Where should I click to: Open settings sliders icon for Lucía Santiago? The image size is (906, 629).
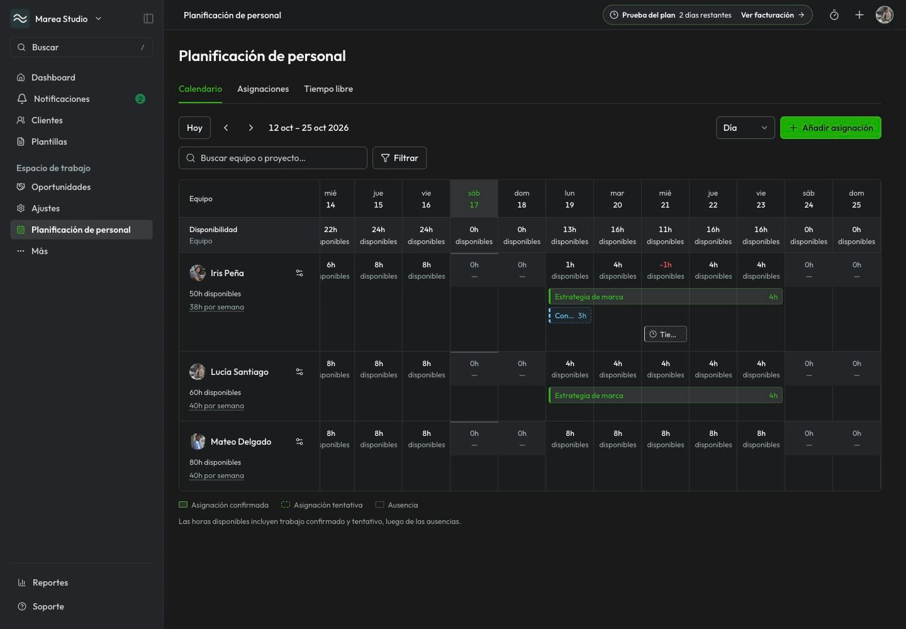(299, 372)
